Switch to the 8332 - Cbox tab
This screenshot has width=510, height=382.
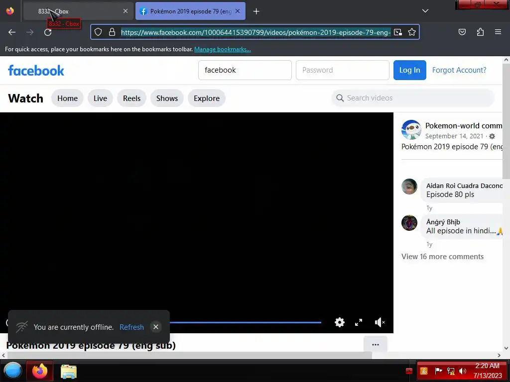pyautogui.click(x=78, y=11)
